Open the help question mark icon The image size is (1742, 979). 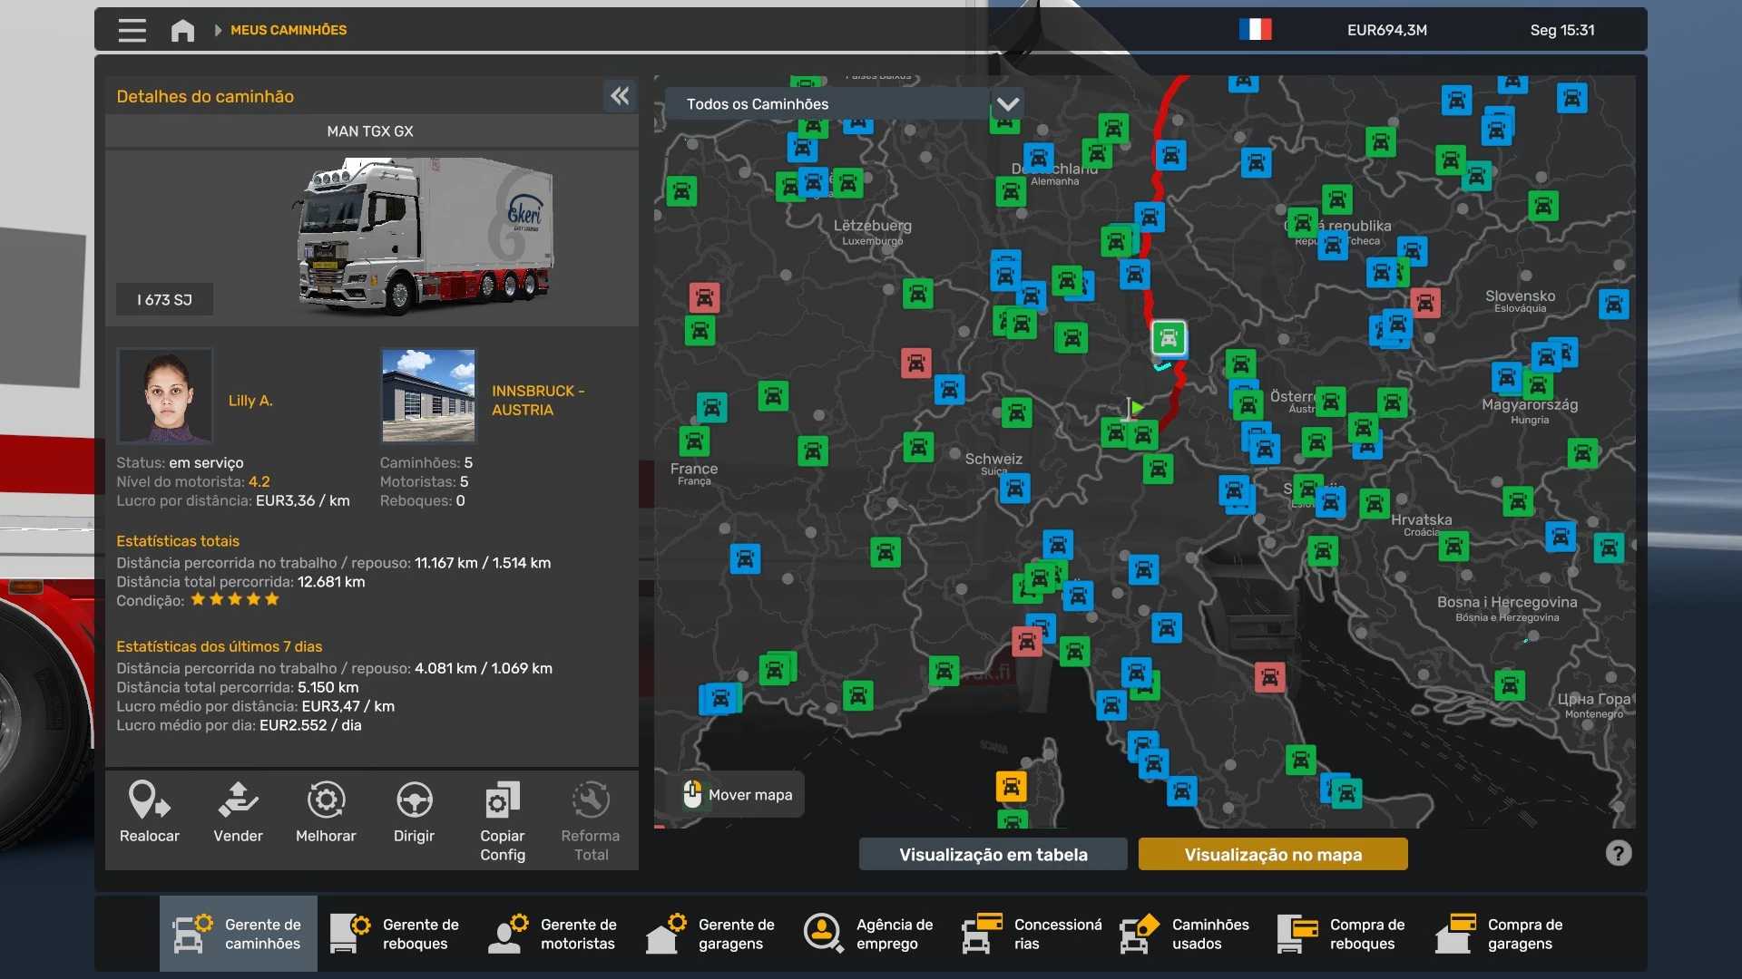1618,853
